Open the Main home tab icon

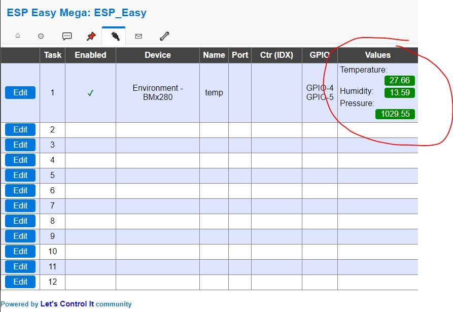(x=18, y=36)
